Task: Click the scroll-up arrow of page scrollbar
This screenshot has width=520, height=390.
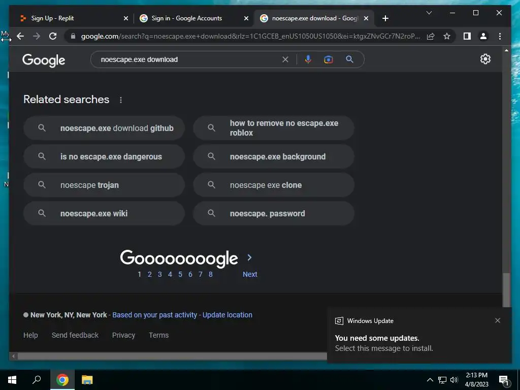Action: tap(506, 51)
